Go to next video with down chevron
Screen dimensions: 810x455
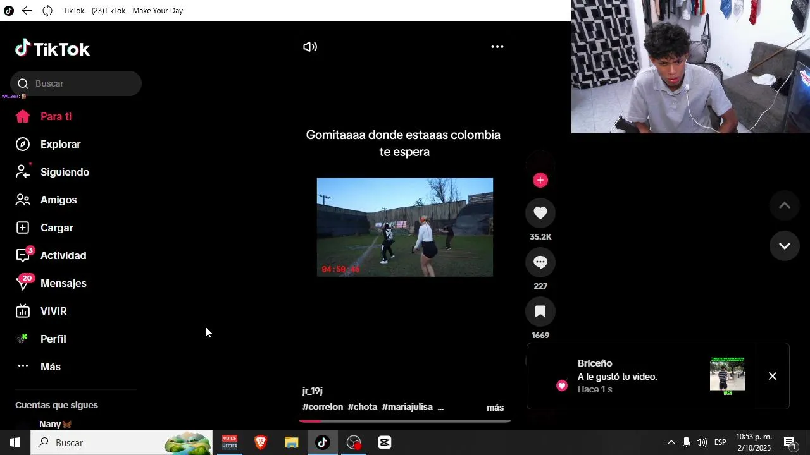(785, 246)
